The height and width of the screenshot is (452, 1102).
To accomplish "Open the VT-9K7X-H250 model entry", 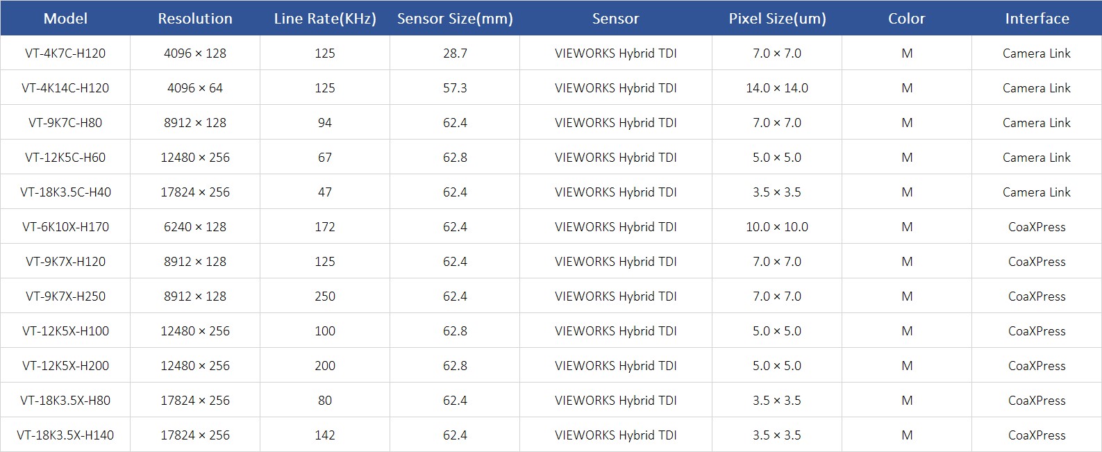I will click(x=65, y=296).
